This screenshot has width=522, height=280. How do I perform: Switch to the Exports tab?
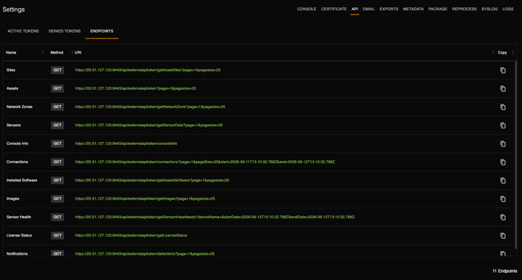(x=389, y=9)
